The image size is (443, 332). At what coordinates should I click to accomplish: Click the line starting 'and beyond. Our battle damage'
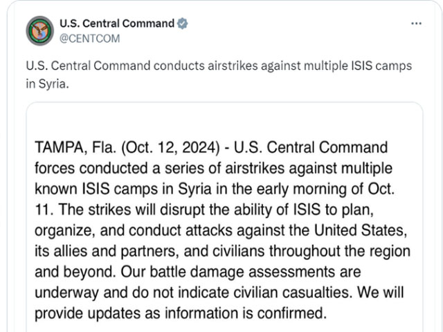198,272
